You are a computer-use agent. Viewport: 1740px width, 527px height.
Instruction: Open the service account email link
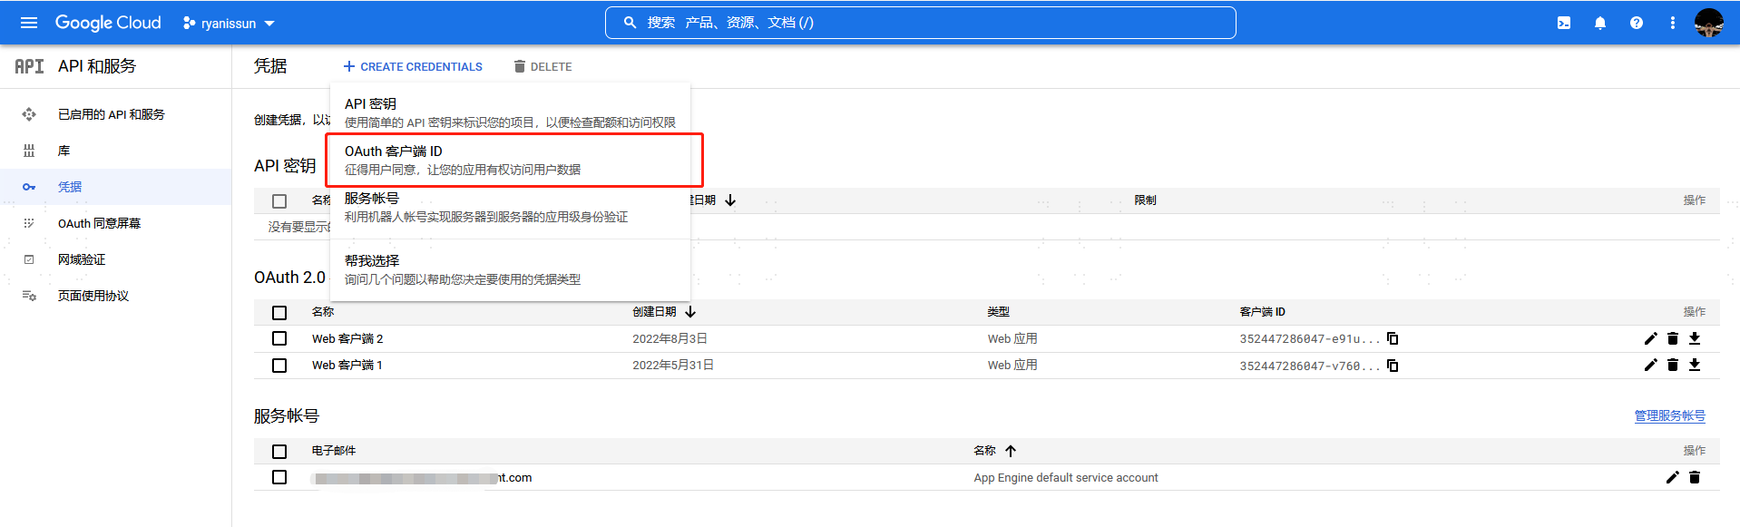coord(422,477)
